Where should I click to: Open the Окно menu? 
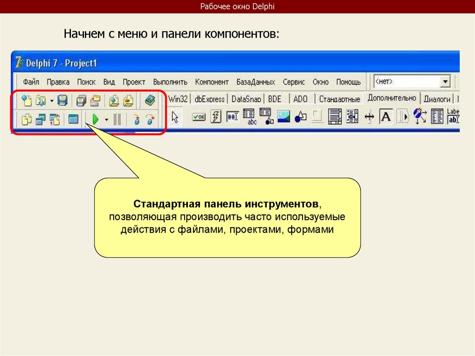click(x=321, y=82)
